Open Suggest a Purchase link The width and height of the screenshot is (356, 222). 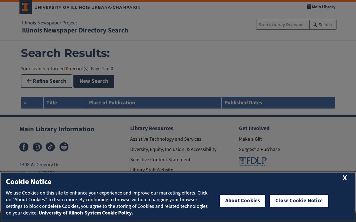click(x=259, y=149)
